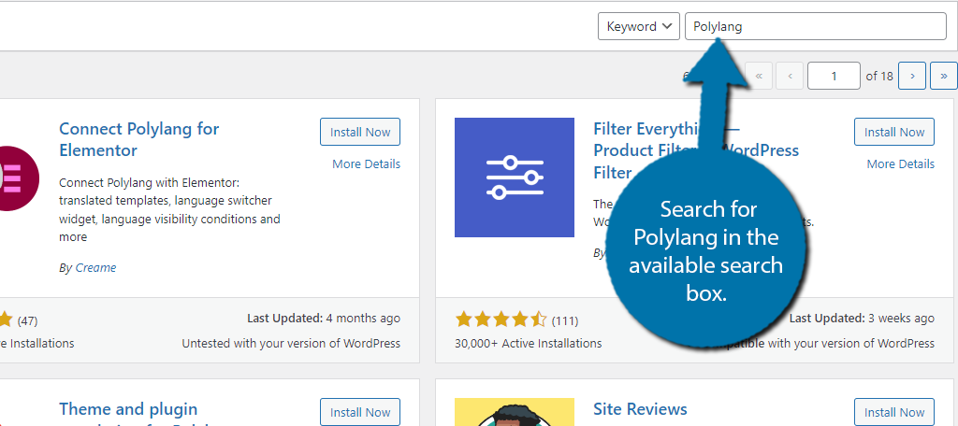This screenshot has width=958, height=426.
Task: Click the current page number field
Action: 834,76
